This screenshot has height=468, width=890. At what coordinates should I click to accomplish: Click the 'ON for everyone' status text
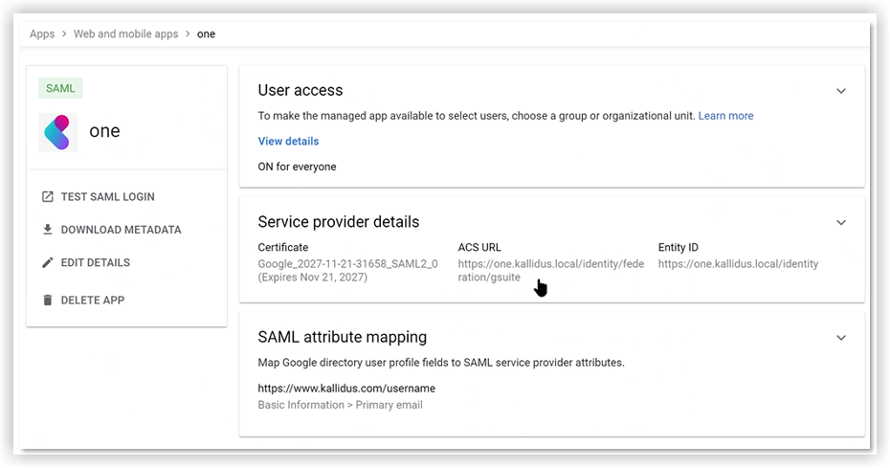coord(297,167)
